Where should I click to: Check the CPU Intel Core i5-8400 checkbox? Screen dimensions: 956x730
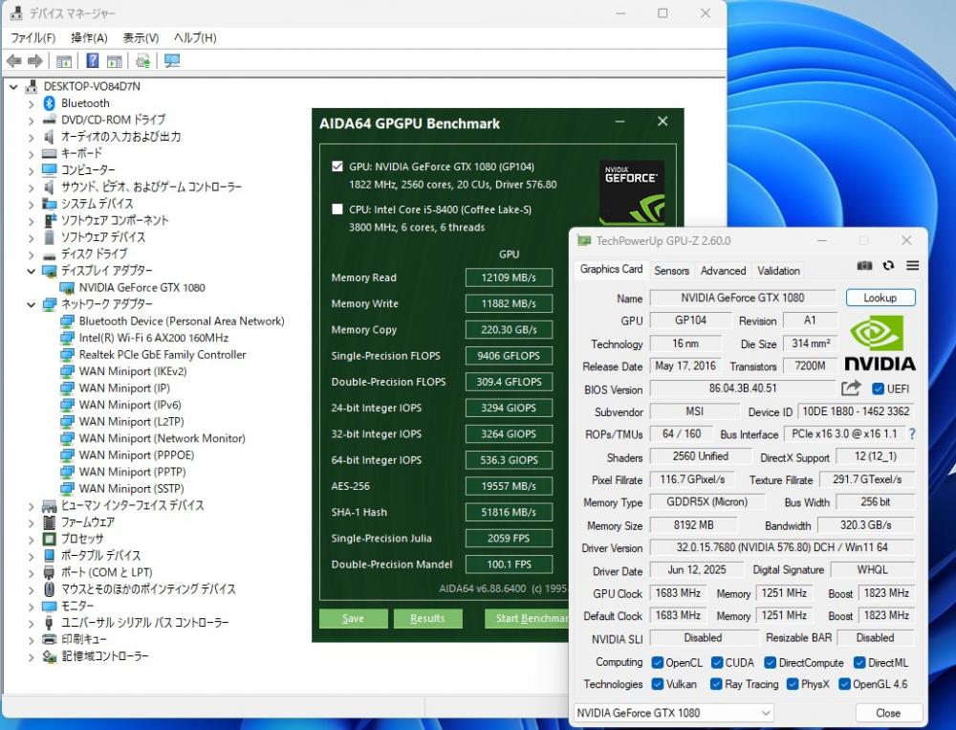(x=337, y=210)
